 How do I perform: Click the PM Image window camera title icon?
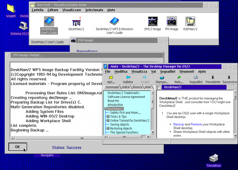click(73, 40)
